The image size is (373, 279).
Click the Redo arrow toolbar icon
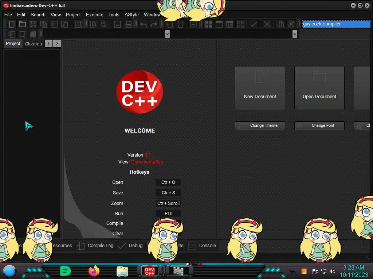point(154,24)
